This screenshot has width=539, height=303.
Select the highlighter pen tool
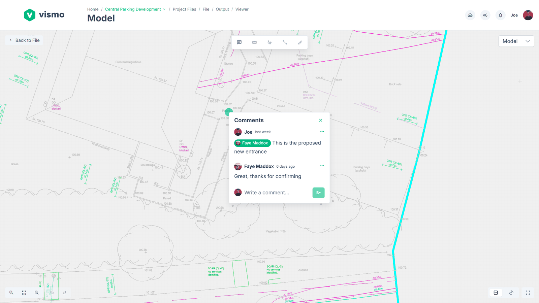300,42
